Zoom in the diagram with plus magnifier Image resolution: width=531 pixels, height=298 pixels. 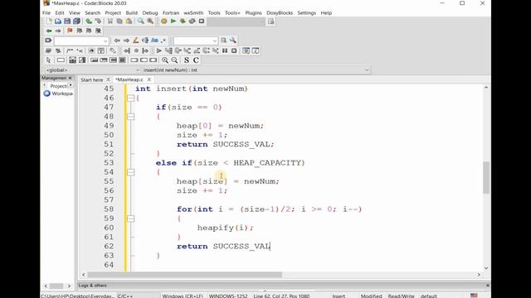point(165,60)
